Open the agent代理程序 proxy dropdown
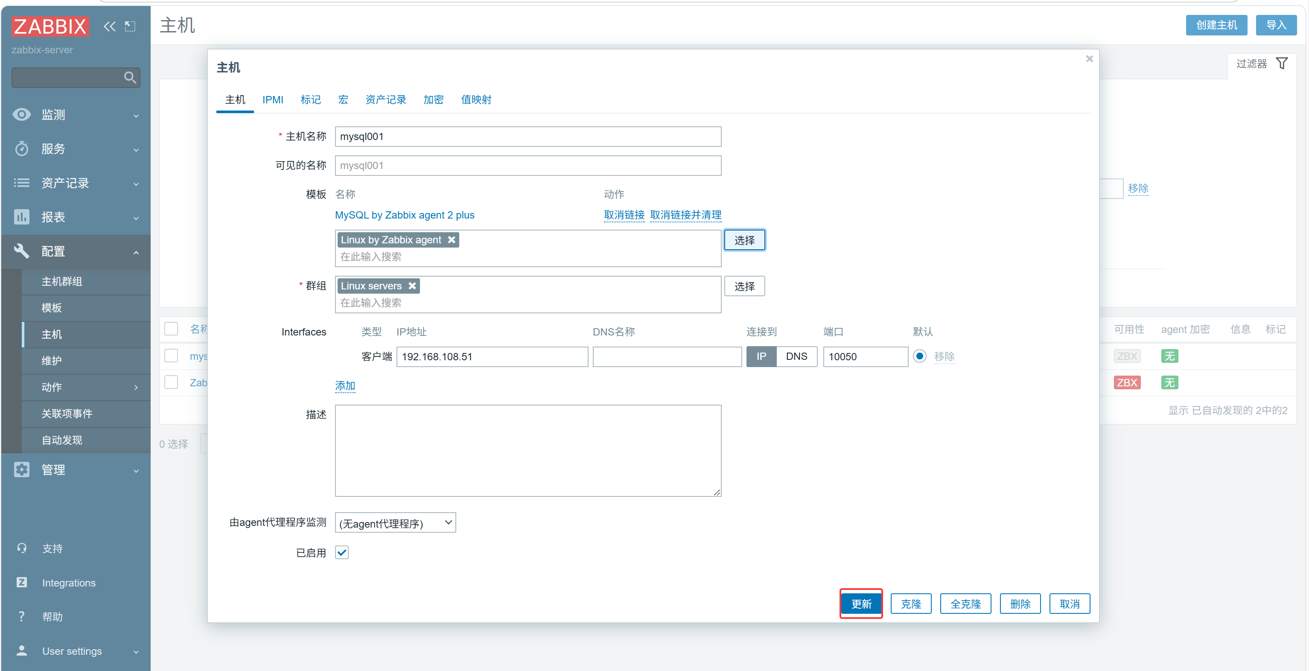This screenshot has width=1309, height=671. click(x=395, y=522)
